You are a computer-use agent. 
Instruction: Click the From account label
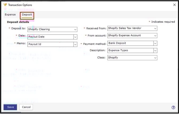97,36
